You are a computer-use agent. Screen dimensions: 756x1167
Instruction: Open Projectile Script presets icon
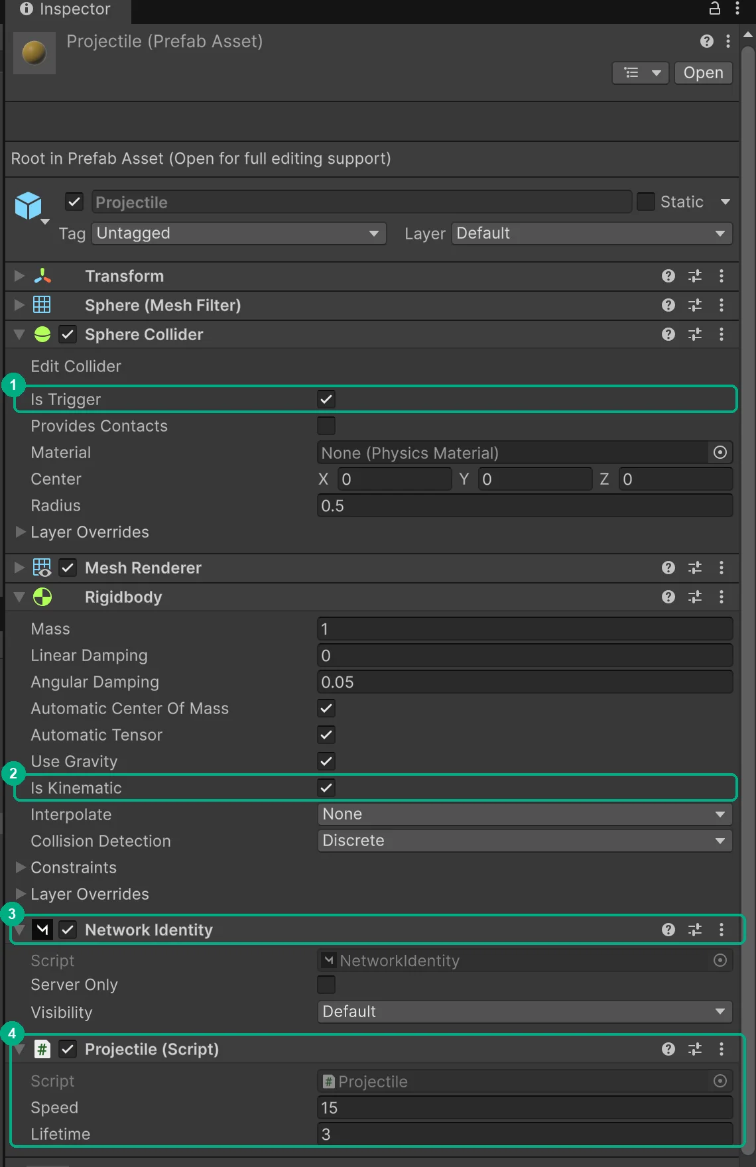695,1049
